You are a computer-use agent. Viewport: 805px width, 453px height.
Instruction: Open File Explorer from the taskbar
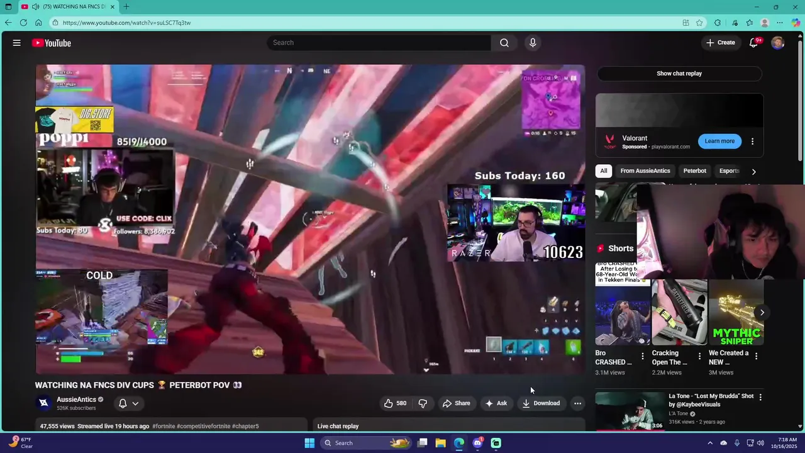pos(441,443)
